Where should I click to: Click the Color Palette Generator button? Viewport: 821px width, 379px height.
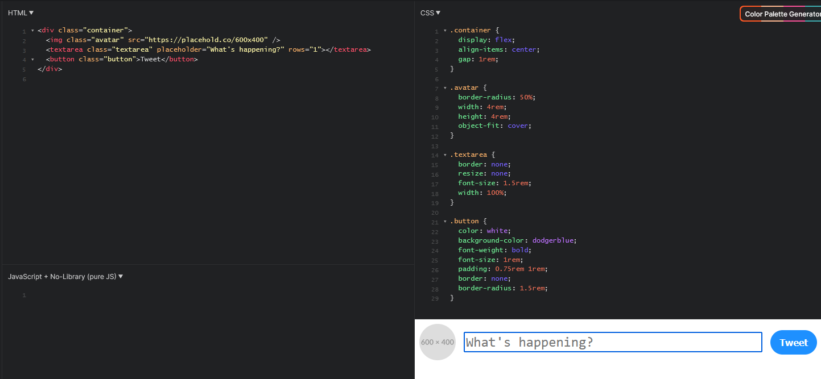point(781,14)
